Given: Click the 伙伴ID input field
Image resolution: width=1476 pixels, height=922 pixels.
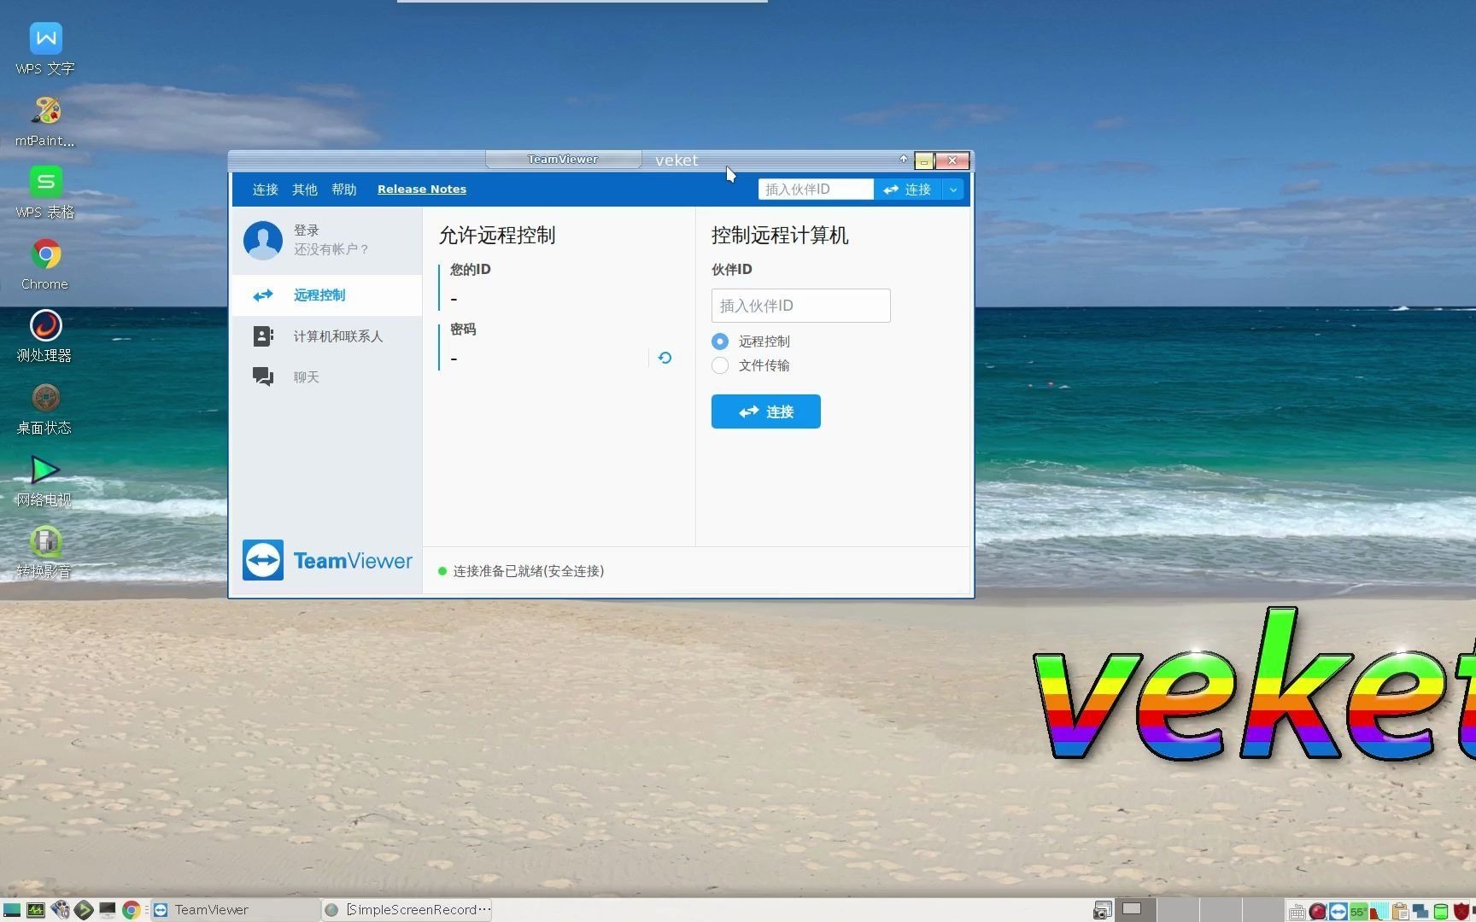Looking at the screenshot, I should (801, 306).
